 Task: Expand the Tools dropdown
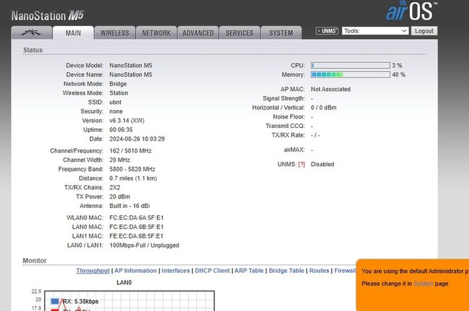click(375, 31)
